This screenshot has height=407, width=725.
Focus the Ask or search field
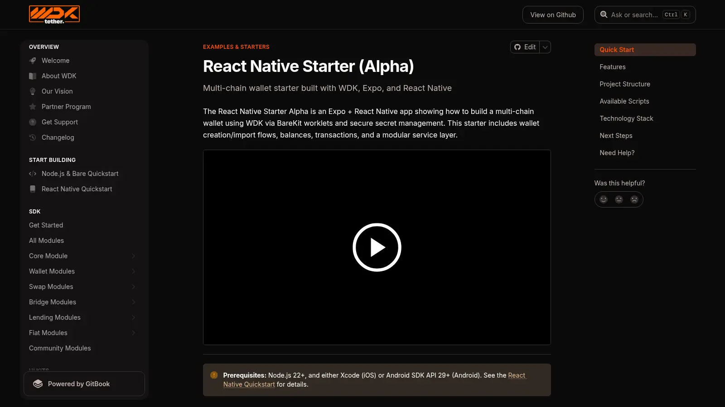(645, 14)
